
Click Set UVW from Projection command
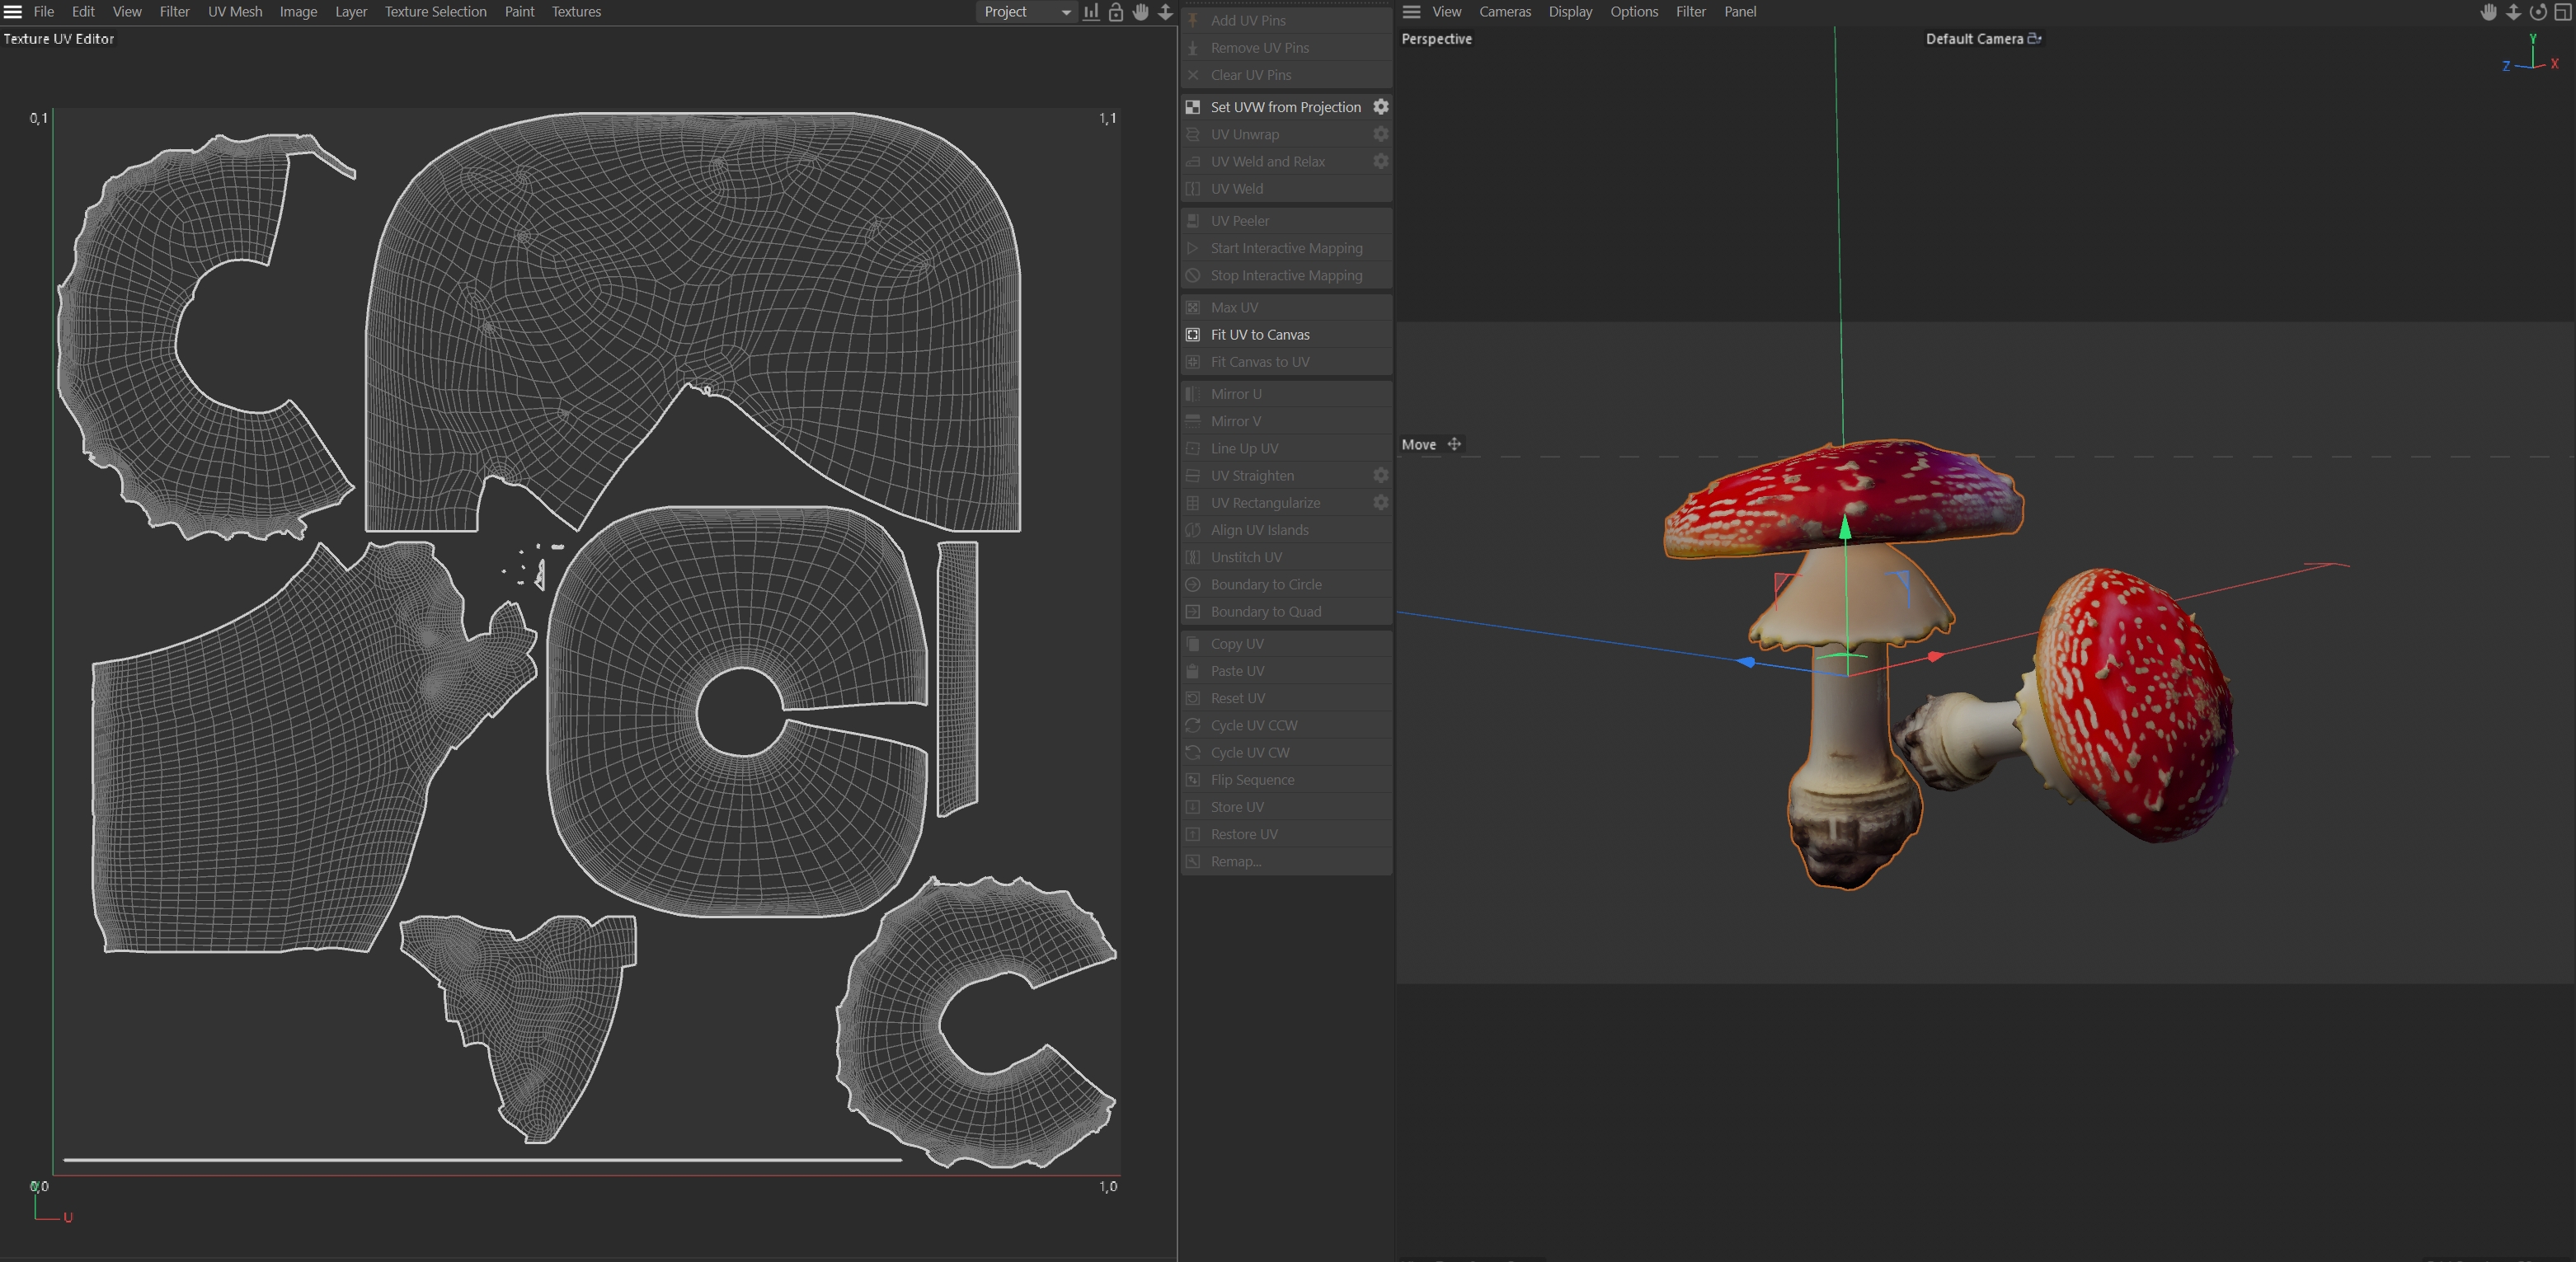coord(1285,107)
